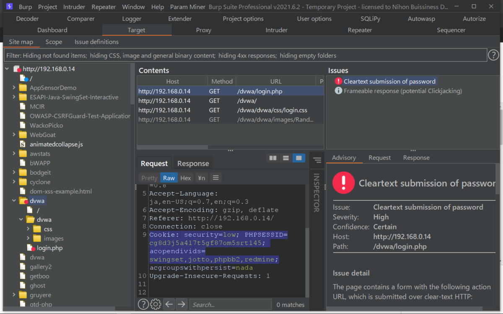The height and width of the screenshot is (314, 503).
Task: Click the request editor vertical scrollbar
Action: coord(307,262)
